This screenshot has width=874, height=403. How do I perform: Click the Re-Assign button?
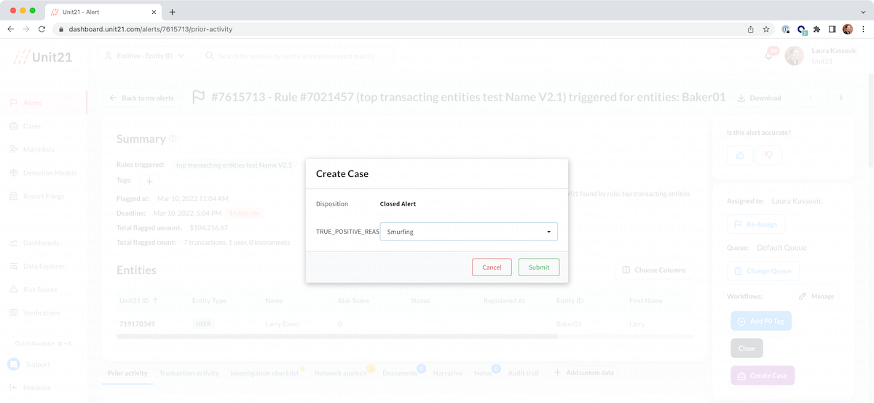756,224
